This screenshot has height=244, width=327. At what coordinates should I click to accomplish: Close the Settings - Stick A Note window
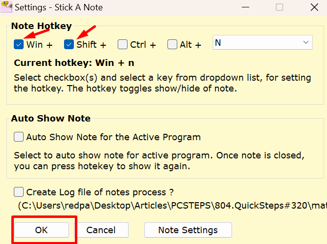click(x=314, y=7)
